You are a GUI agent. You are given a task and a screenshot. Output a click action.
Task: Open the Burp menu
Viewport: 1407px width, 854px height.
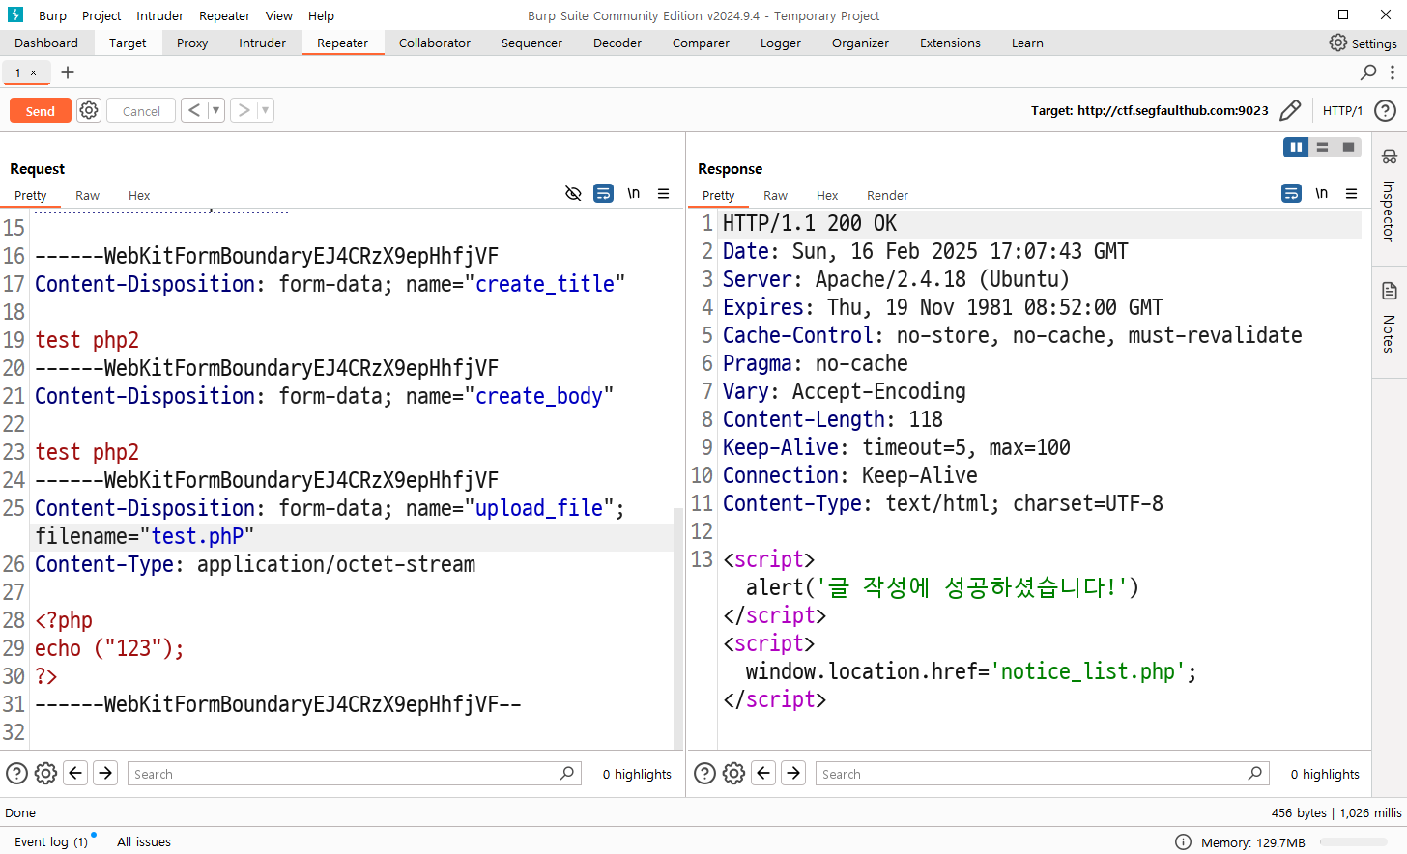click(52, 15)
